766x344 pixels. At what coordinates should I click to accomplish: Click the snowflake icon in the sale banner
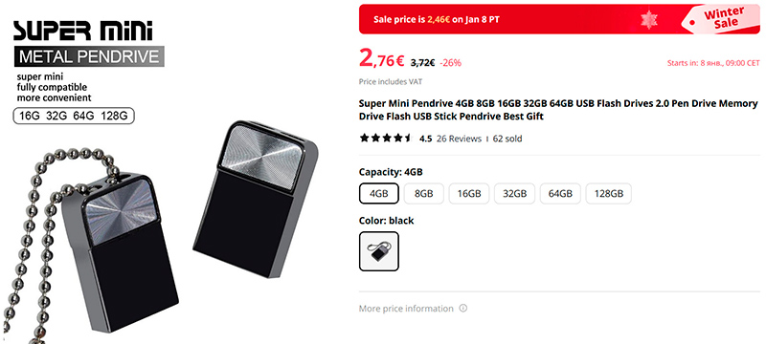coord(649,19)
